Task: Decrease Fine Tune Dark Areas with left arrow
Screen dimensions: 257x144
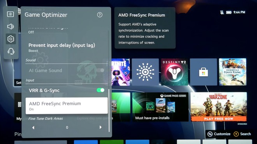Action: [33, 127]
